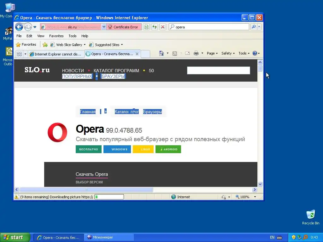Expand the Print options dropdown arrow
The width and height of the screenshot is (323, 242).
202,53
